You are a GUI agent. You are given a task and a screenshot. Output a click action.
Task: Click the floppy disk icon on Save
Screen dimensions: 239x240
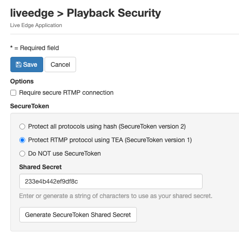pyautogui.click(x=18, y=65)
